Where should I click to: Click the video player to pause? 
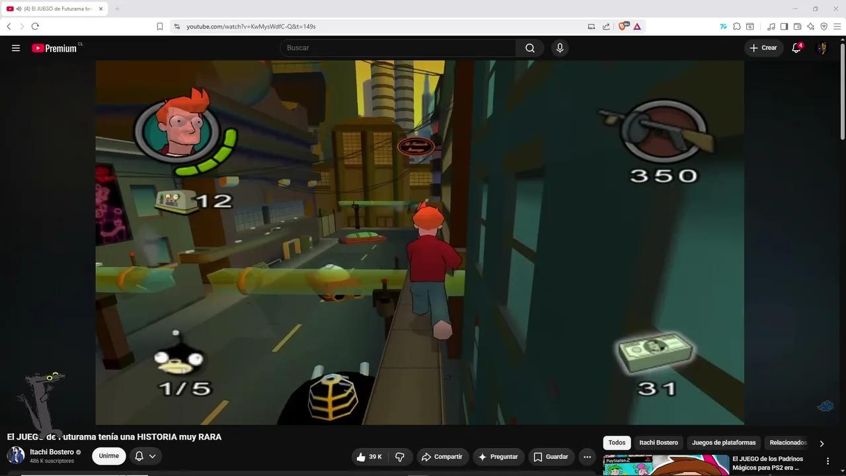(420, 243)
